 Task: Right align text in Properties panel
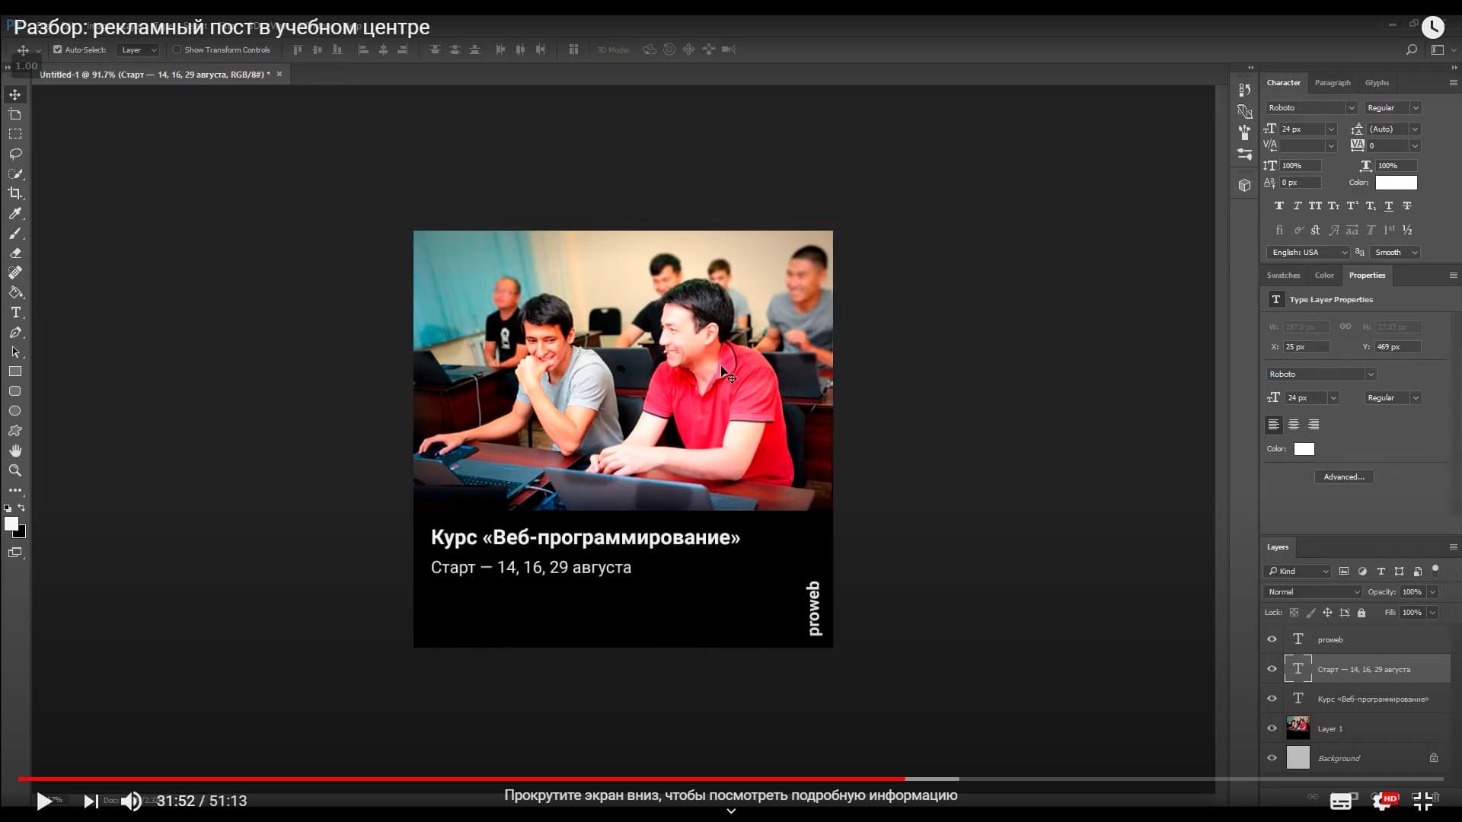[1314, 425]
